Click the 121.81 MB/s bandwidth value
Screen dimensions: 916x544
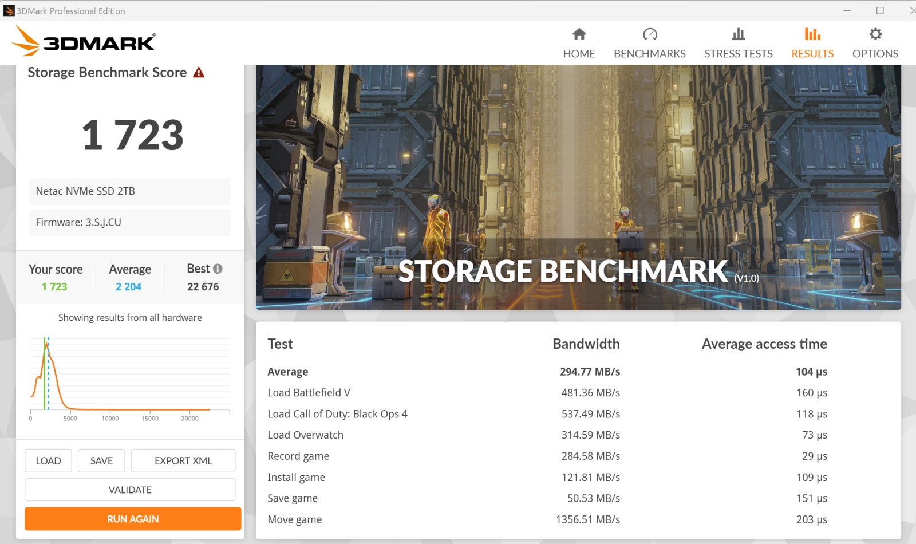coord(591,478)
